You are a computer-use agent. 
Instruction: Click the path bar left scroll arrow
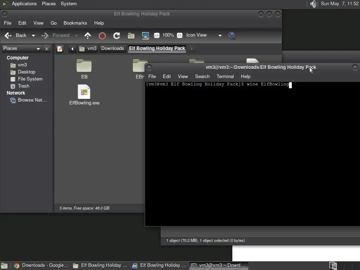pyautogui.click(x=72, y=49)
